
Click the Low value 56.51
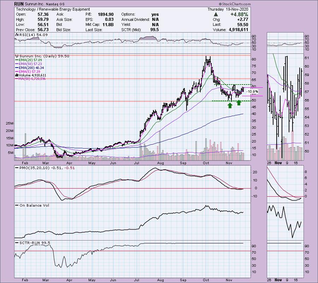43,24
